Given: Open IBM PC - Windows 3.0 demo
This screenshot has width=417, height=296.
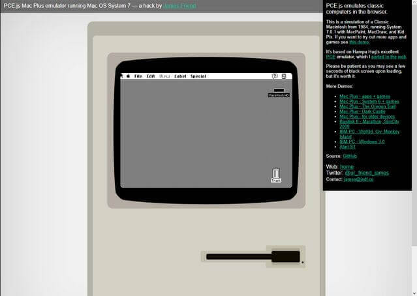Looking at the screenshot, I should 362,142.
